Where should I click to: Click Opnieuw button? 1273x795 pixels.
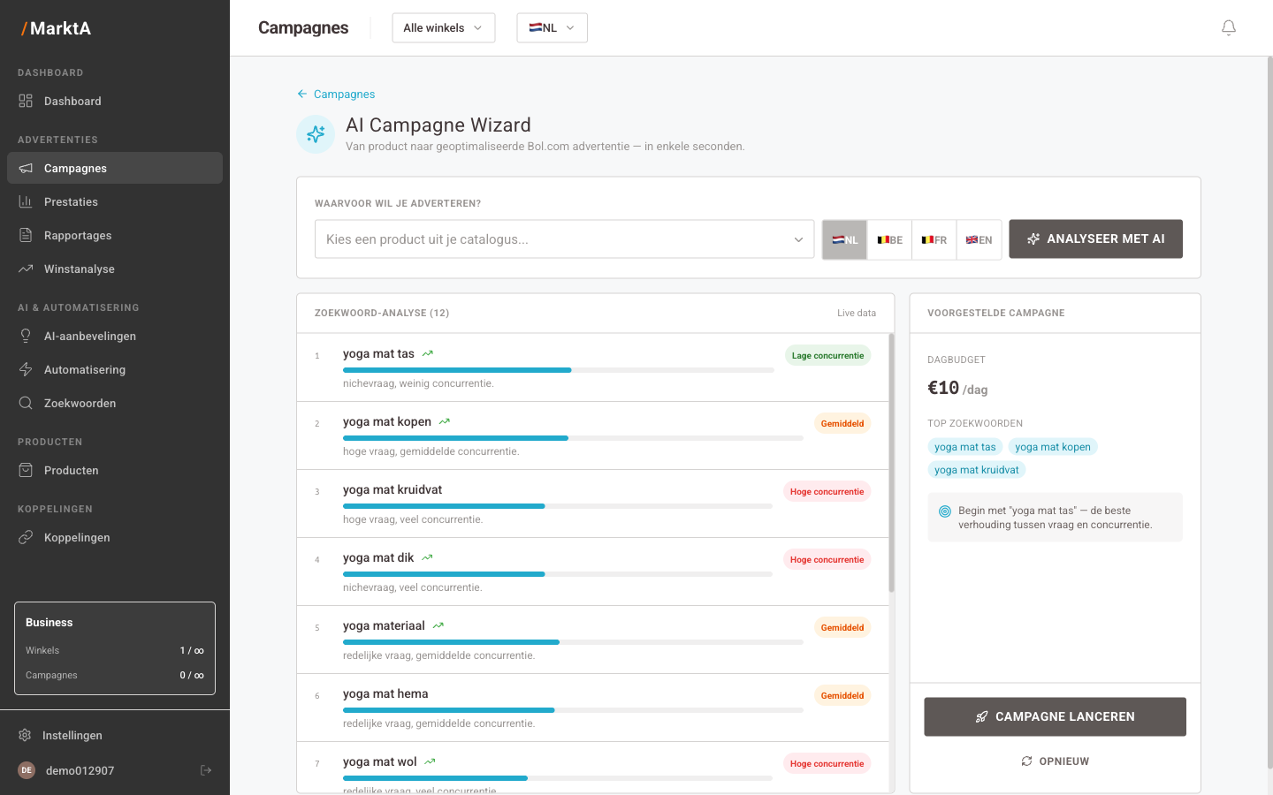coord(1055,761)
